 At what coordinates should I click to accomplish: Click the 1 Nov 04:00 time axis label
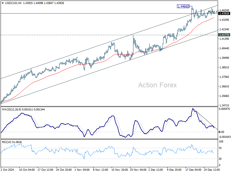(82, 170)
